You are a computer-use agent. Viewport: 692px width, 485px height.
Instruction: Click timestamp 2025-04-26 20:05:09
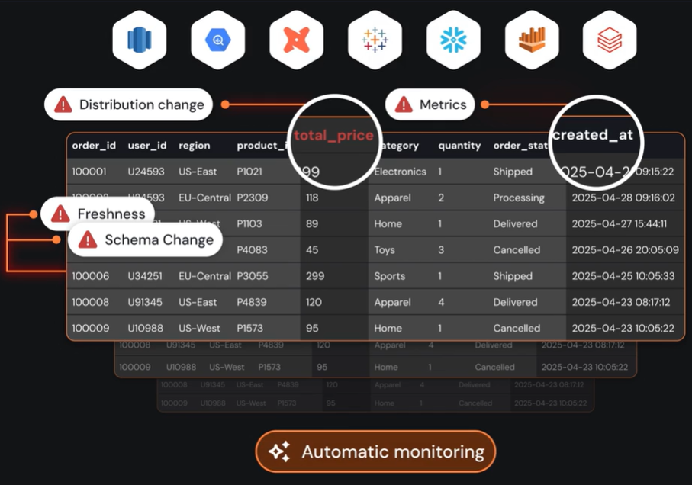coord(626,249)
